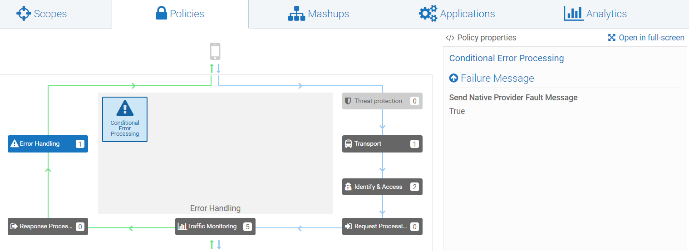Open the Scopes tab

click(x=42, y=14)
